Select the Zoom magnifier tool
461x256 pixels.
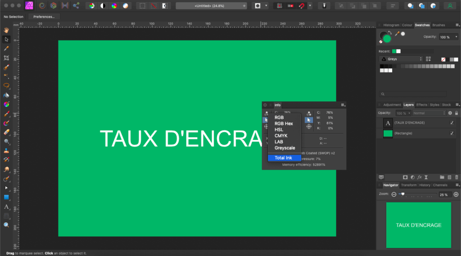point(6,225)
